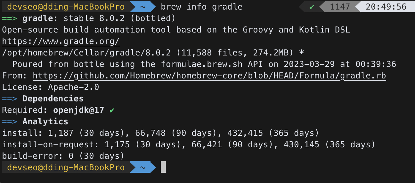Open the https://www.gradle.org/ link

(x=61, y=41)
